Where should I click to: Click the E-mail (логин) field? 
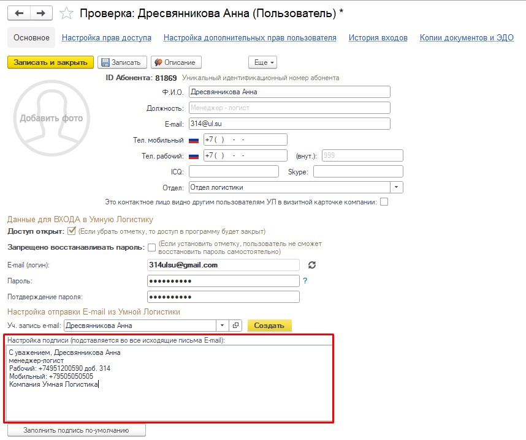(223, 265)
